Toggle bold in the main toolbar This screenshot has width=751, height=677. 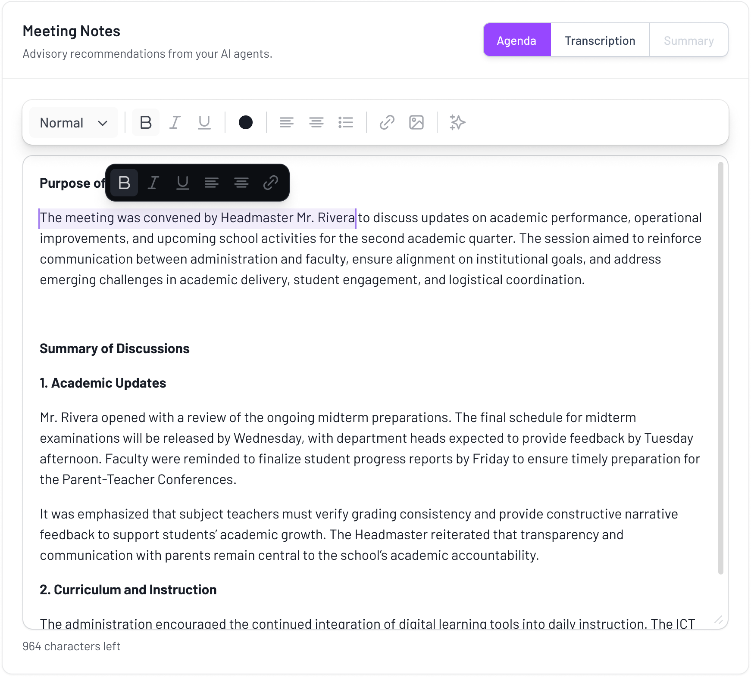[146, 123]
